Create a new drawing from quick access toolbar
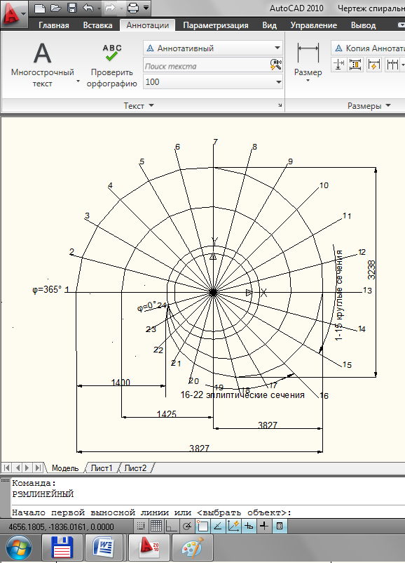The width and height of the screenshot is (405, 563). click(x=39, y=8)
